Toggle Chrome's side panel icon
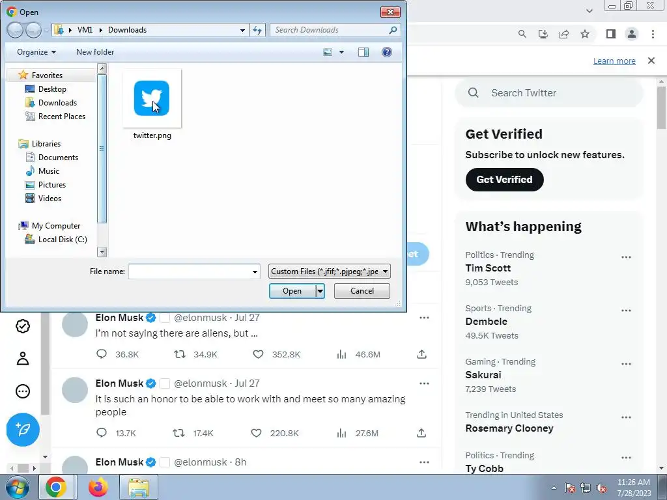Screen dimensions: 667x500 point(611,34)
